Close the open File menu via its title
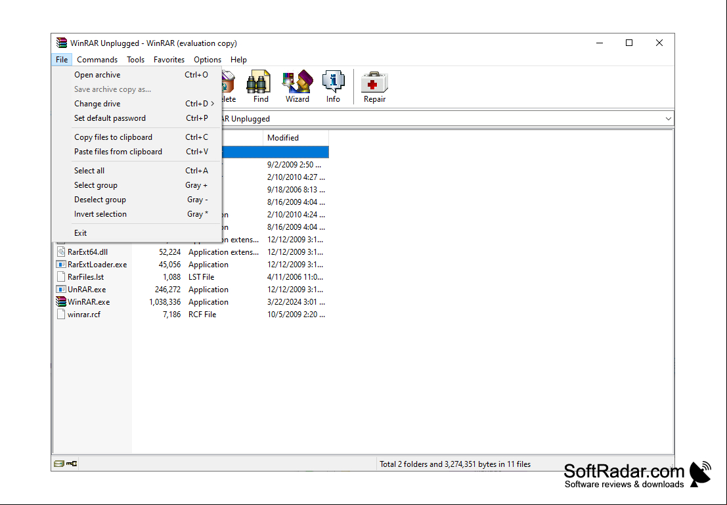The image size is (727, 505). pos(62,60)
